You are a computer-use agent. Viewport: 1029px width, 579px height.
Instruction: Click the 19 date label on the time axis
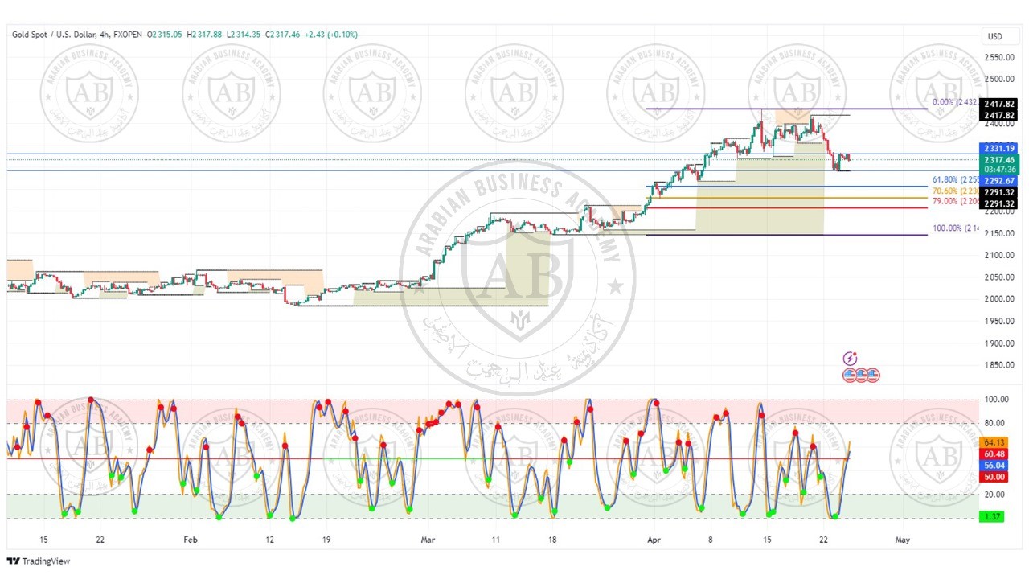pyautogui.click(x=326, y=540)
